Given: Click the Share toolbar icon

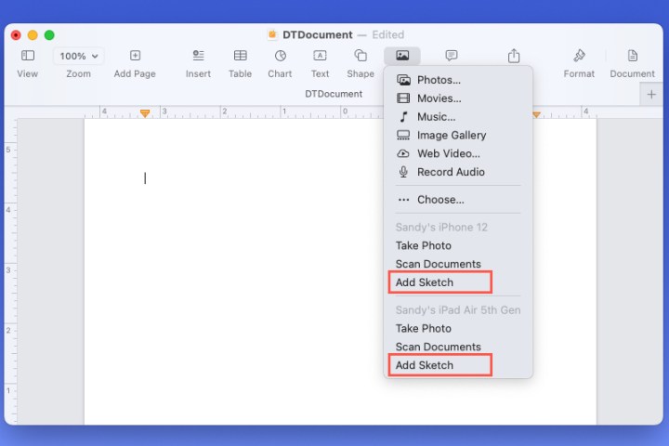Looking at the screenshot, I should coord(514,57).
